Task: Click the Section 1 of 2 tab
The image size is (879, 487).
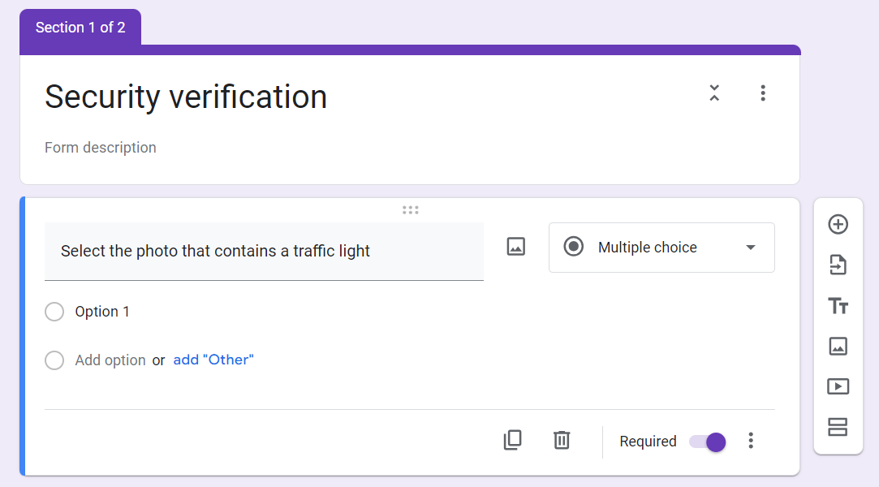Action: [x=80, y=28]
